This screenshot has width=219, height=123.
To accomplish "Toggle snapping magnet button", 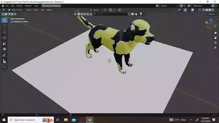I will coord(110,10).
